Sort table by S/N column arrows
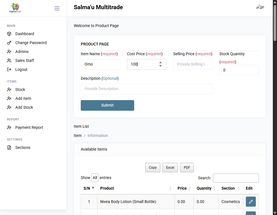This screenshot has height=215, width=277. [x=93, y=188]
